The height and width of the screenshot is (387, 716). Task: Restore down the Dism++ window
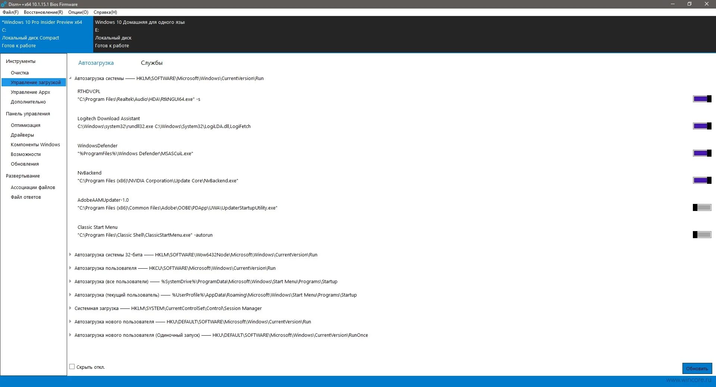point(690,4)
